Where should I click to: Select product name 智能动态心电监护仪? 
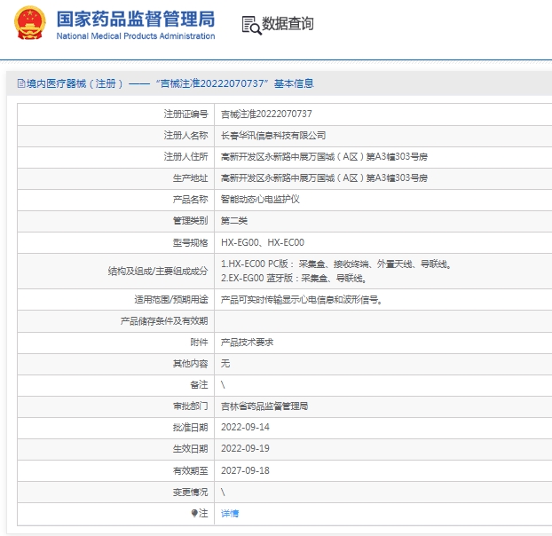tap(260, 200)
